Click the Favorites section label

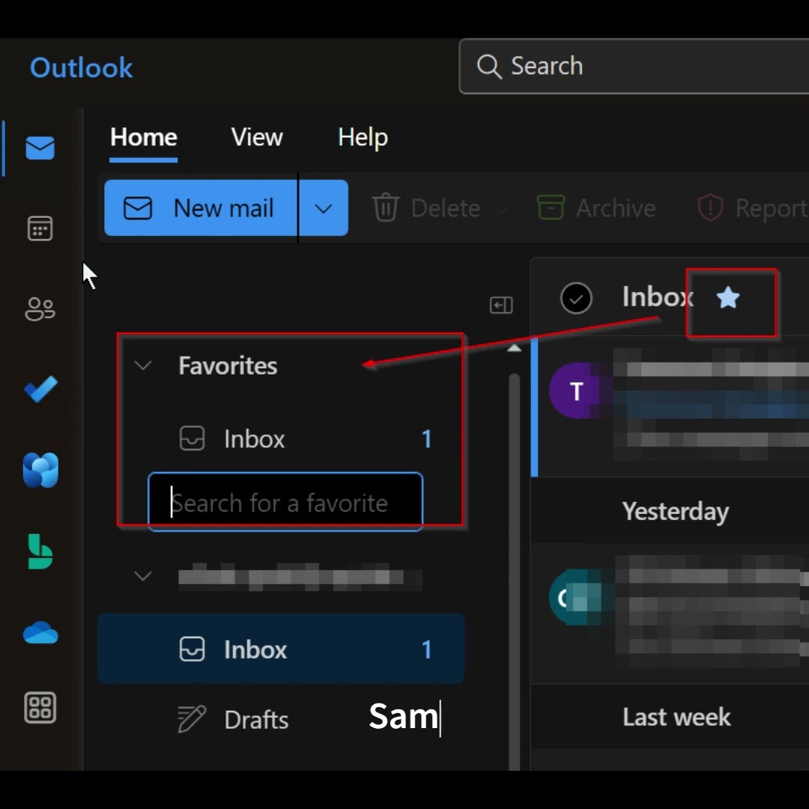pyautogui.click(x=228, y=366)
